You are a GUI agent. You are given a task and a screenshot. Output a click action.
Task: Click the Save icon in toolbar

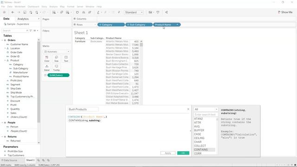tap(25, 13)
